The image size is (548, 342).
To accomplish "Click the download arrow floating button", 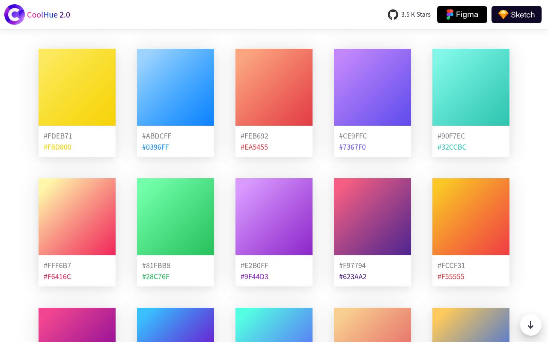I will click(531, 325).
